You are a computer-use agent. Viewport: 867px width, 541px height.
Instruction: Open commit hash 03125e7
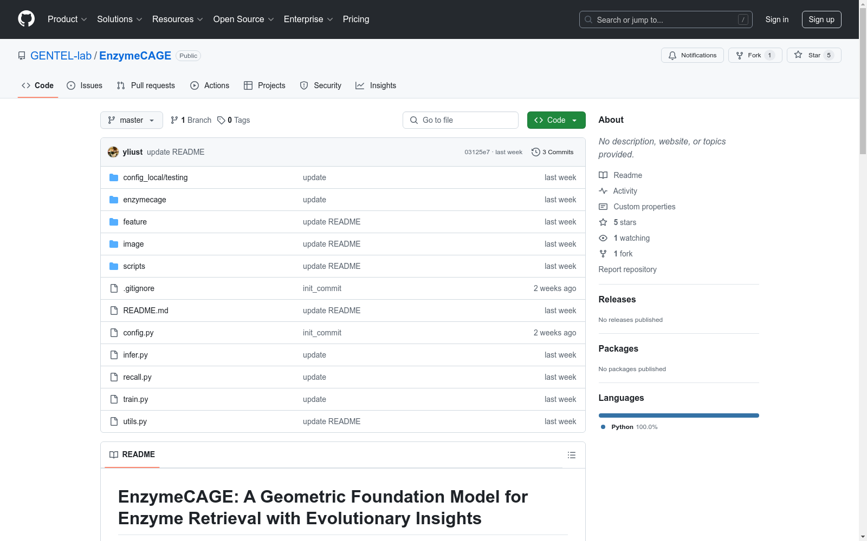click(x=477, y=152)
